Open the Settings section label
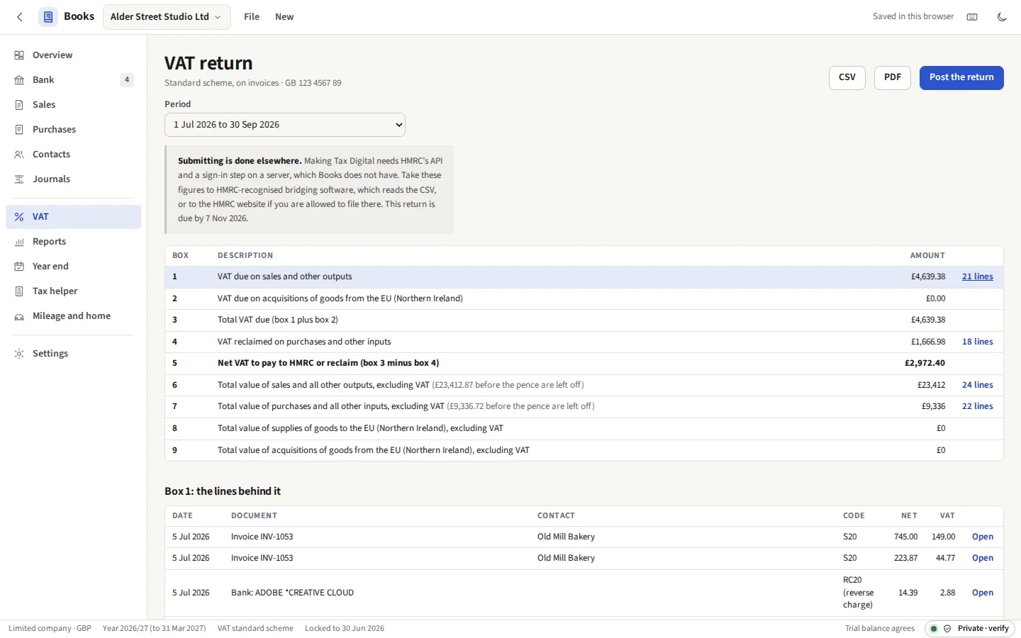The width and height of the screenshot is (1021, 638). click(50, 354)
